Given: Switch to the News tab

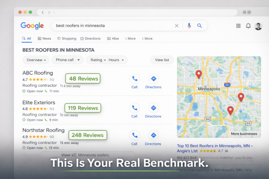Looking at the screenshot, I should pos(44,38).
